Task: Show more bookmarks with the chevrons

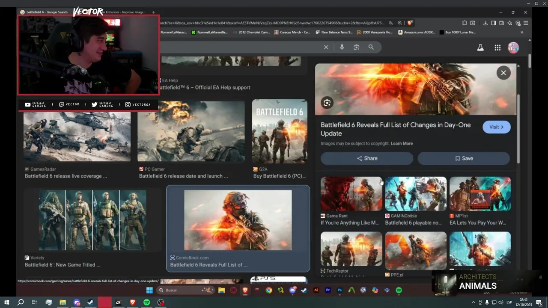Action: [x=522, y=32]
